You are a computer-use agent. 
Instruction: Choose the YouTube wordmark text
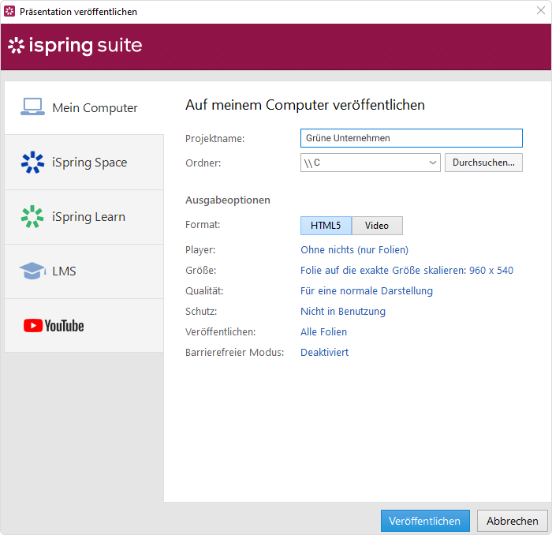pos(65,326)
